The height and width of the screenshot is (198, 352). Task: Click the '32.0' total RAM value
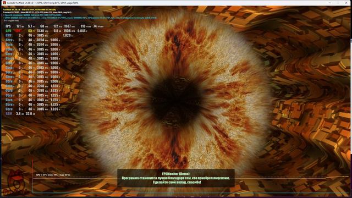tap(29, 114)
